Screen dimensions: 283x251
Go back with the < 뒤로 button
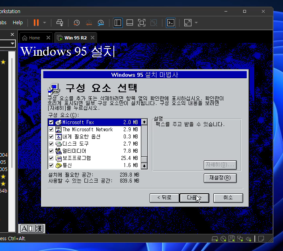click(164, 198)
